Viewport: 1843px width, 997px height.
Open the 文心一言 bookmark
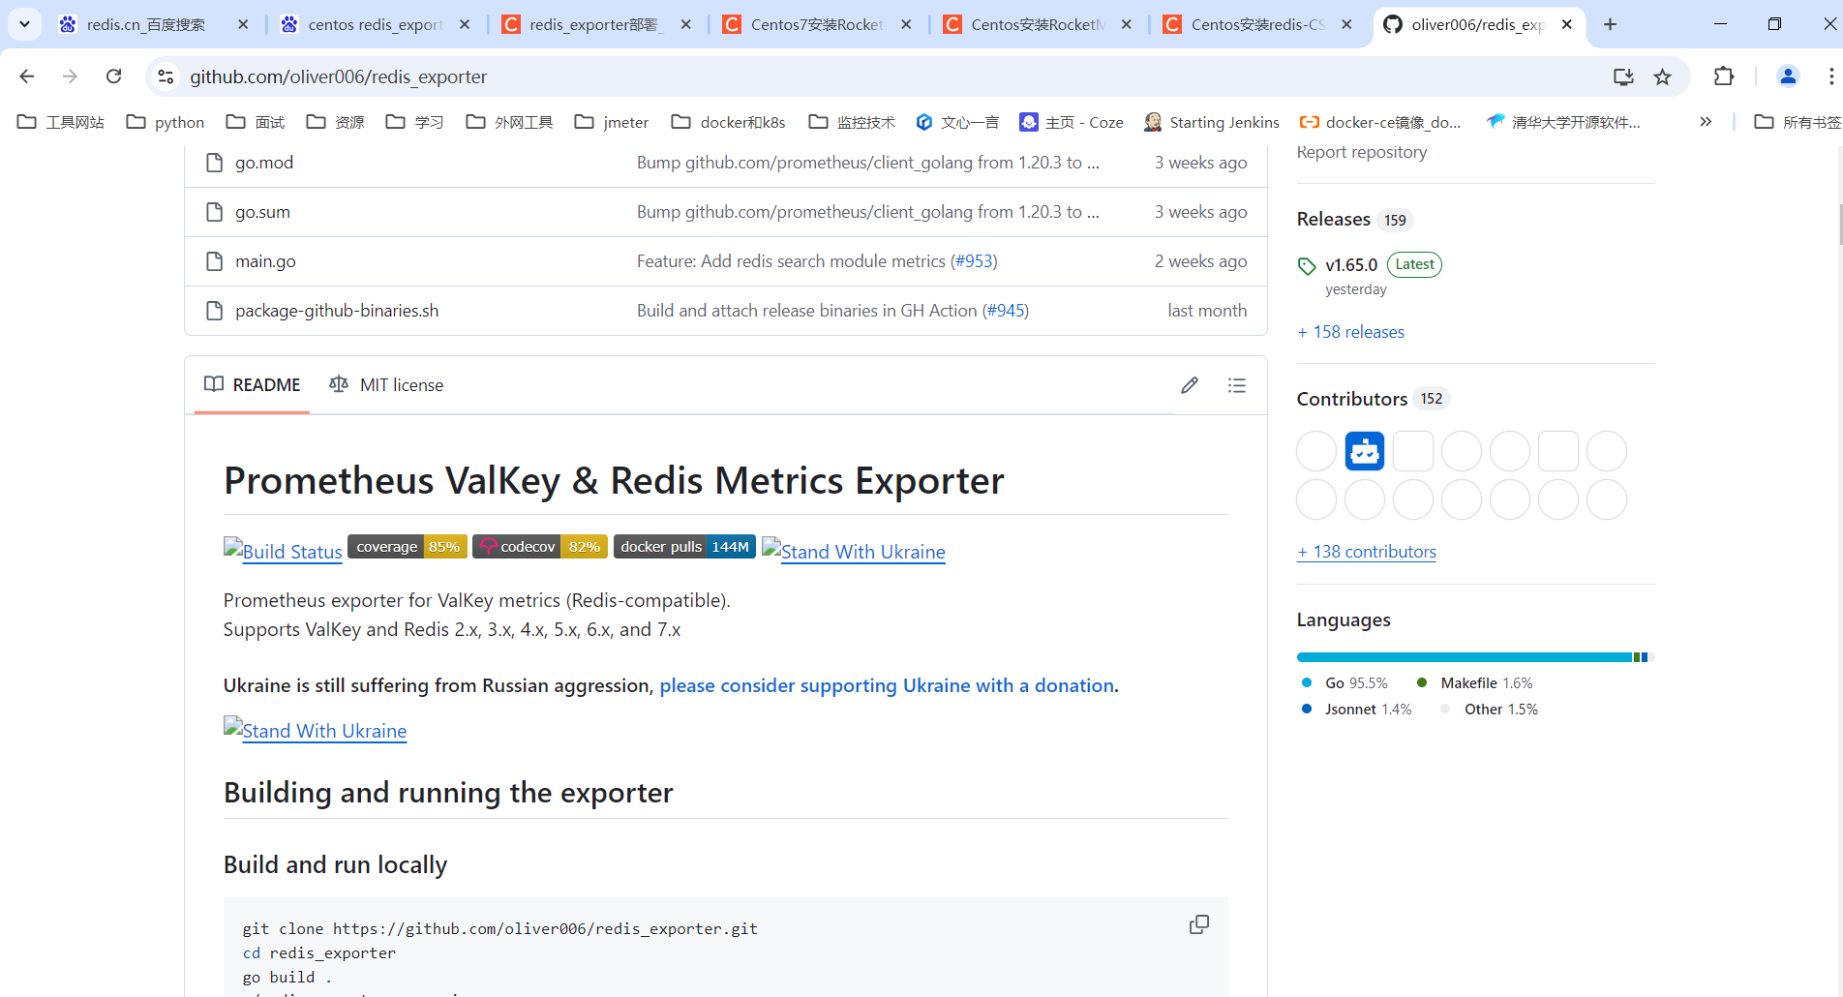(957, 122)
